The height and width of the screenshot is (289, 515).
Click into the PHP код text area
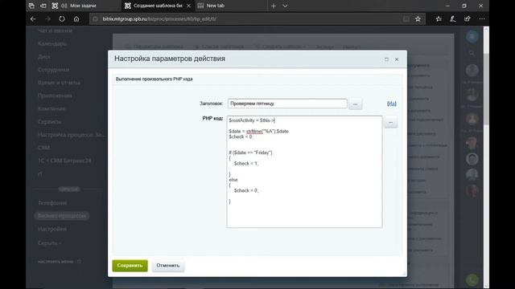click(x=304, y=171)
